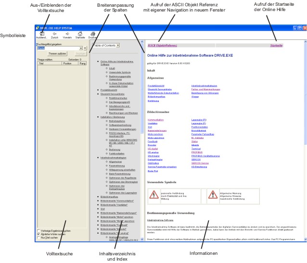Open the Feedback link in content pane
Viewport: 307px width, 263px height.
pos(153,141)
